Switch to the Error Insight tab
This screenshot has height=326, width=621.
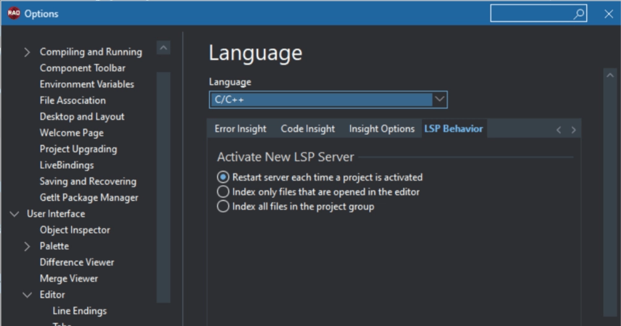click(240, 129)
